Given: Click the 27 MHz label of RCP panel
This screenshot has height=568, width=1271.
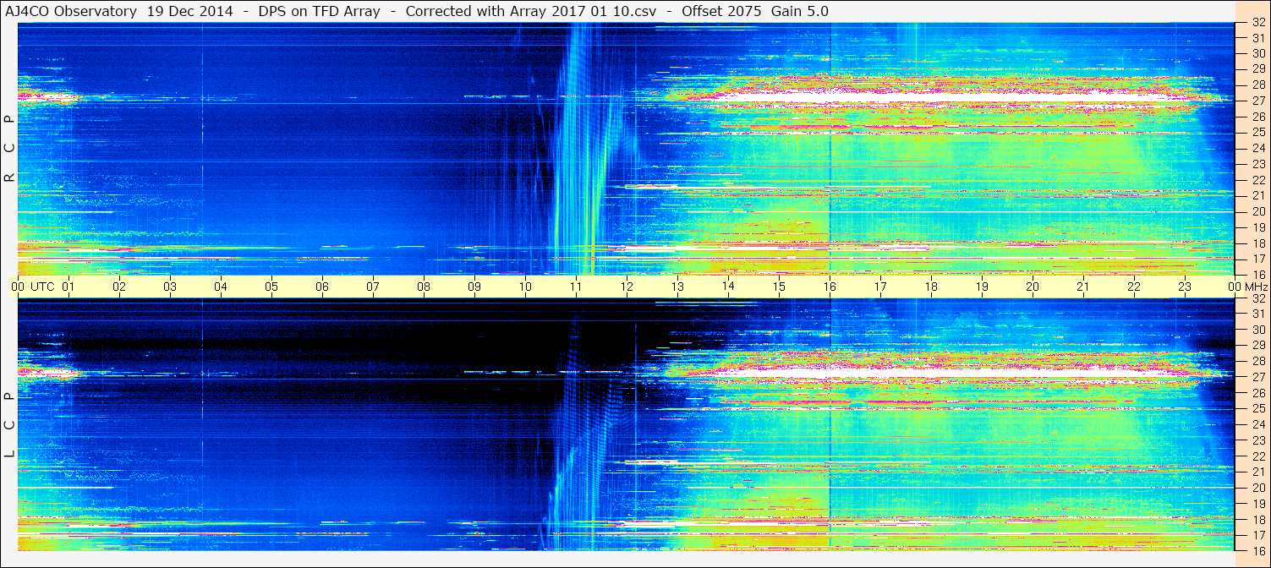Looking at the screenshot, I should 1257,101.
